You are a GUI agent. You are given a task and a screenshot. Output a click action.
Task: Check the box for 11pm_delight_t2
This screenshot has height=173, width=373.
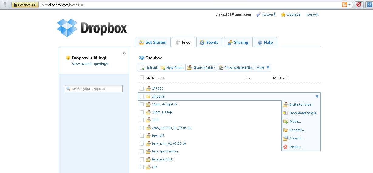coord(142,104)
